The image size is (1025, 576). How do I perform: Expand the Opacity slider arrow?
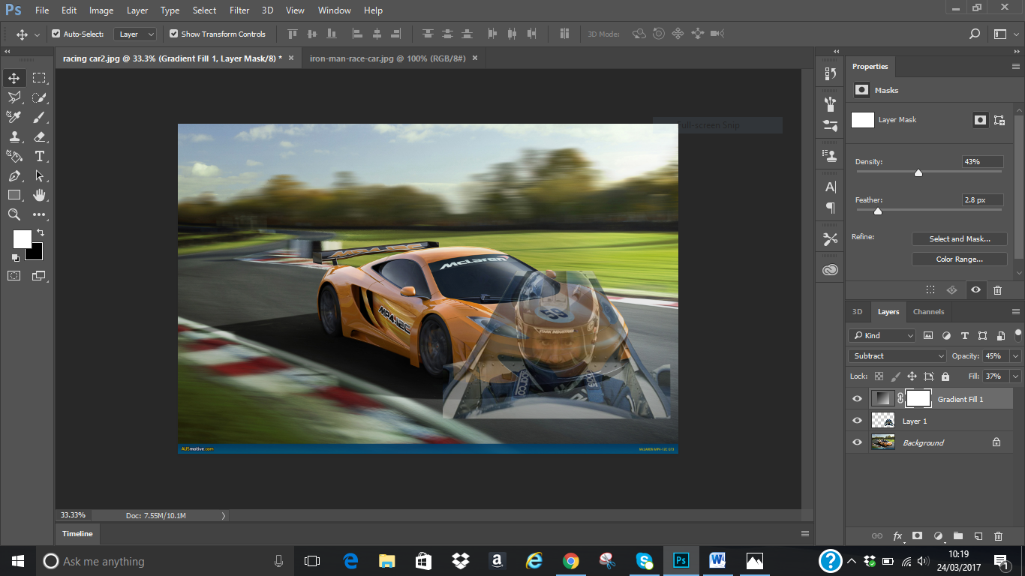1015,355
